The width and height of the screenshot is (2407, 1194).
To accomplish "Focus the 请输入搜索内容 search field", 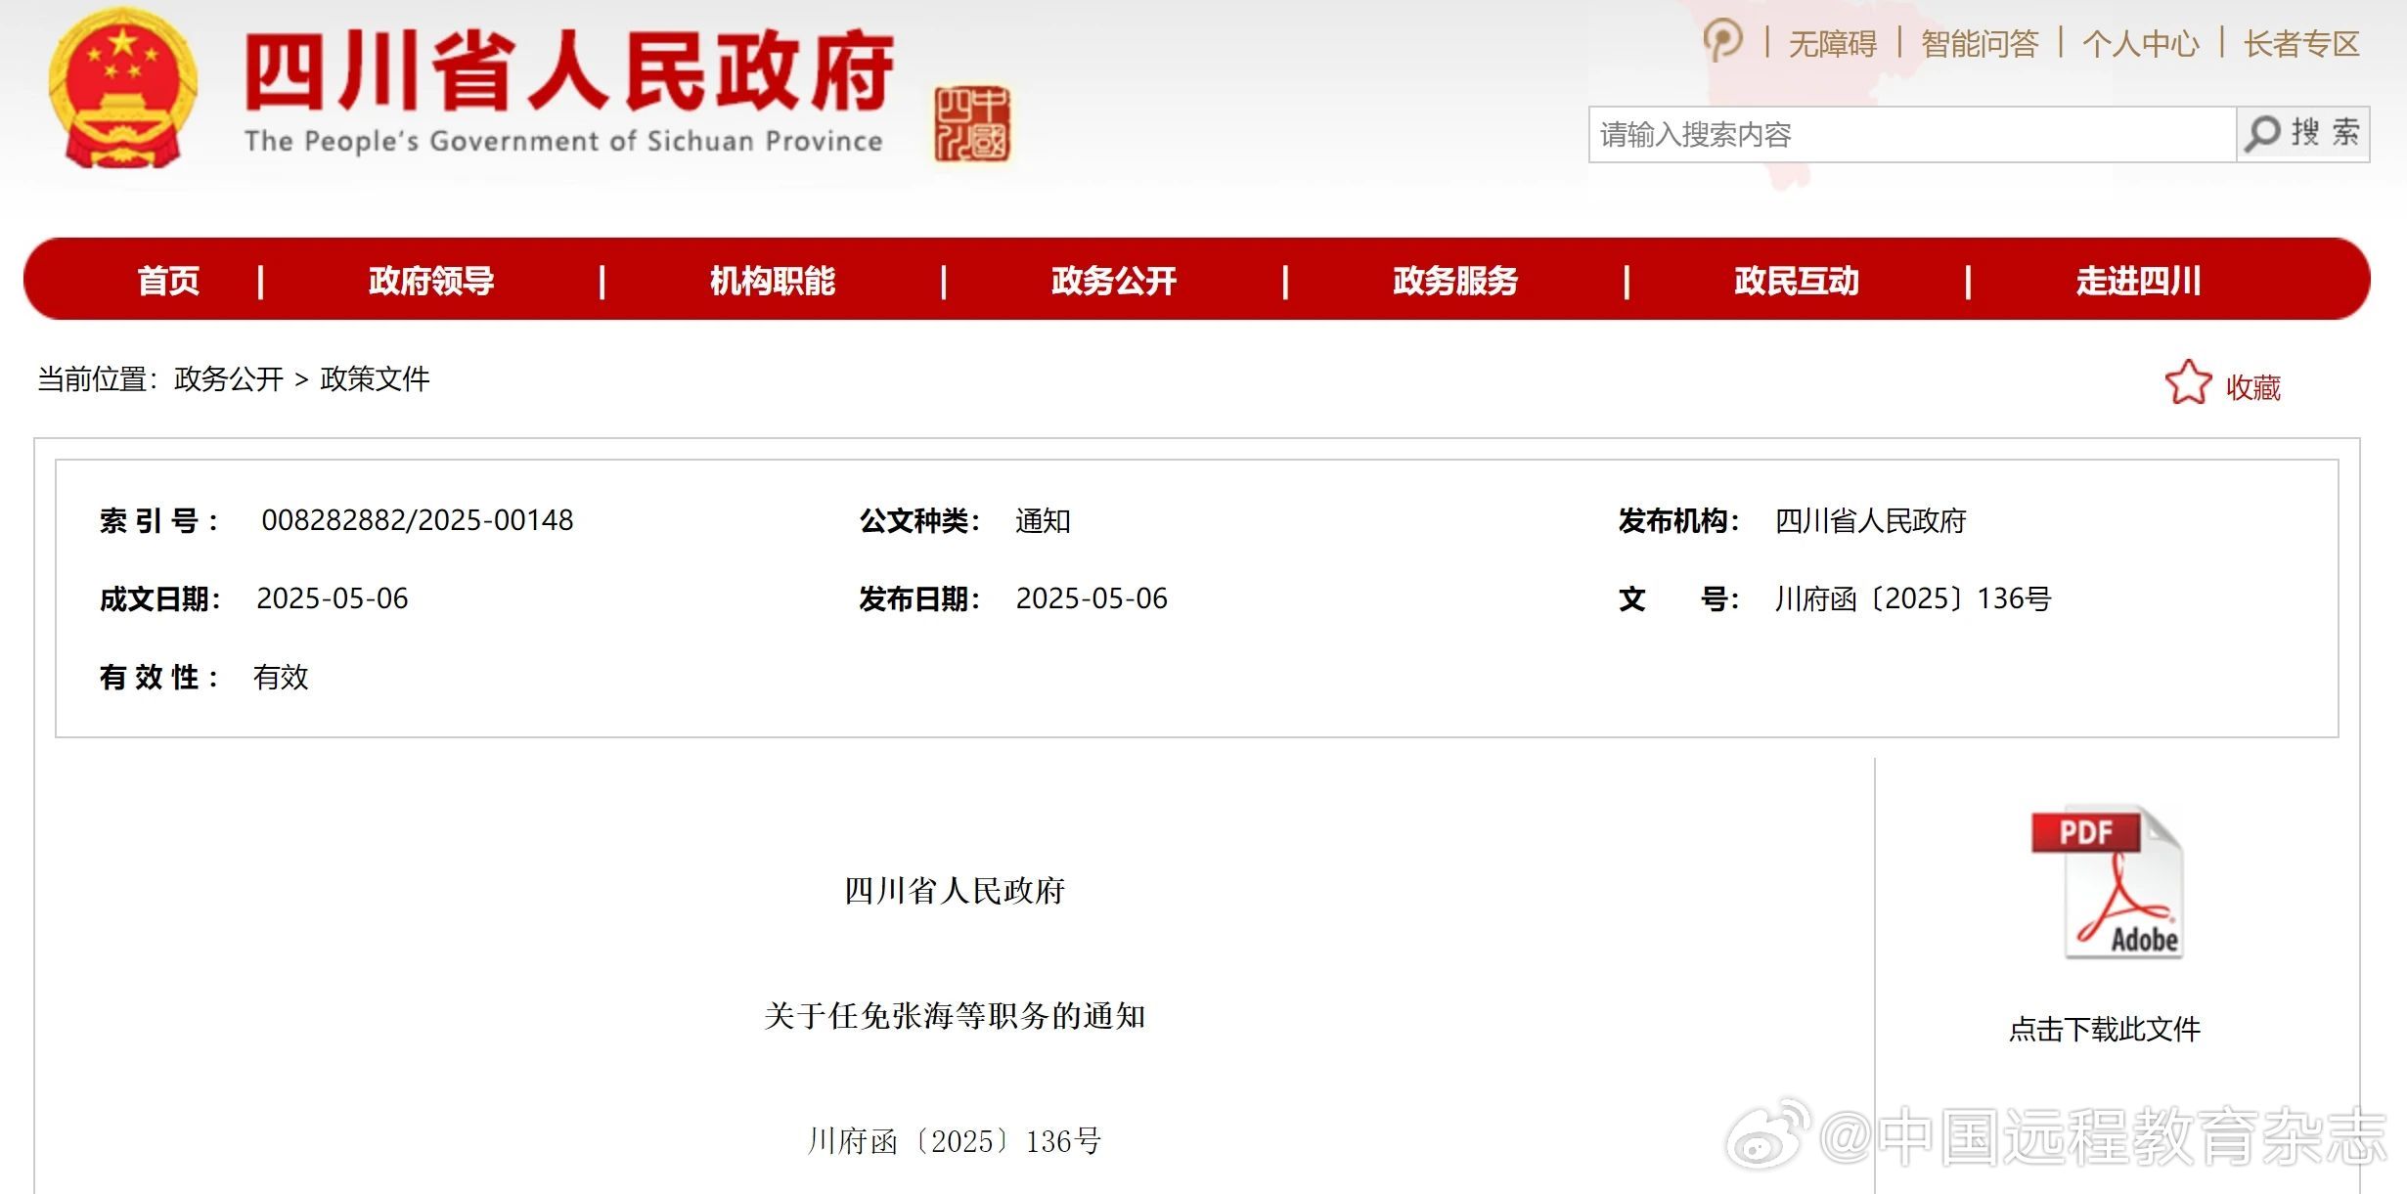I will (x=1912, y=134).
